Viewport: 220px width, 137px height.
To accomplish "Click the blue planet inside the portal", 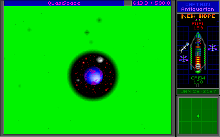I will tap(93, 75).
